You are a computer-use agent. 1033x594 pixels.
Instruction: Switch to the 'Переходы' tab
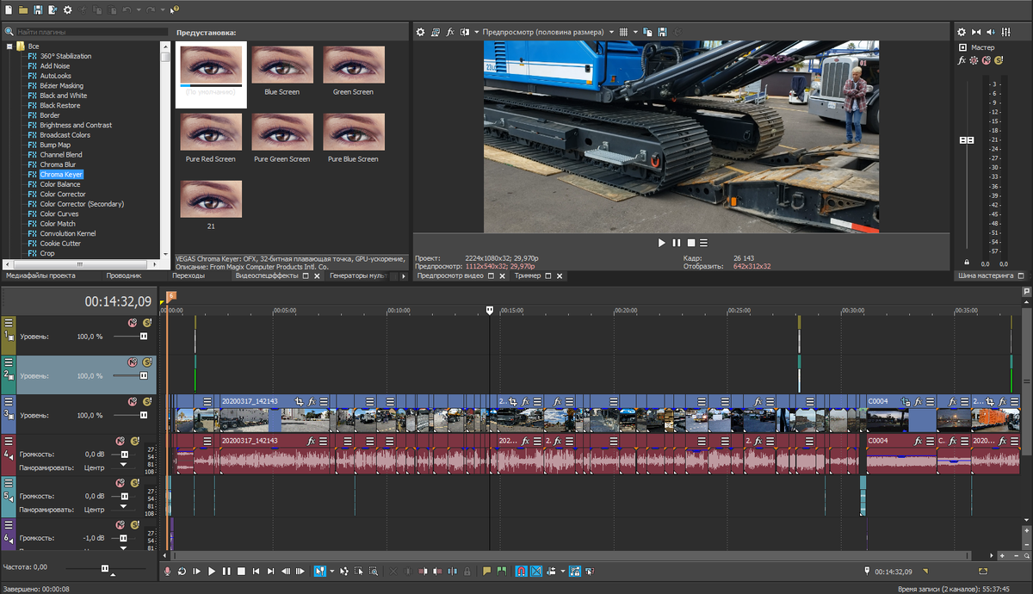point(188,276)
